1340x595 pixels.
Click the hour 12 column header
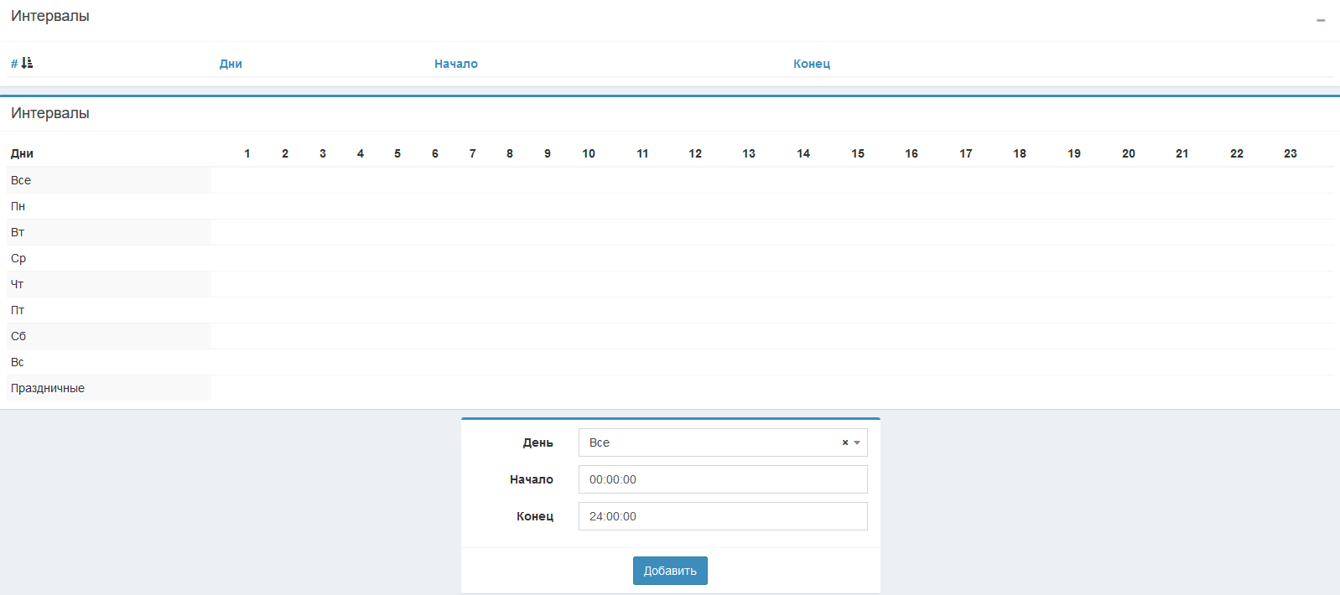(695, 153)
